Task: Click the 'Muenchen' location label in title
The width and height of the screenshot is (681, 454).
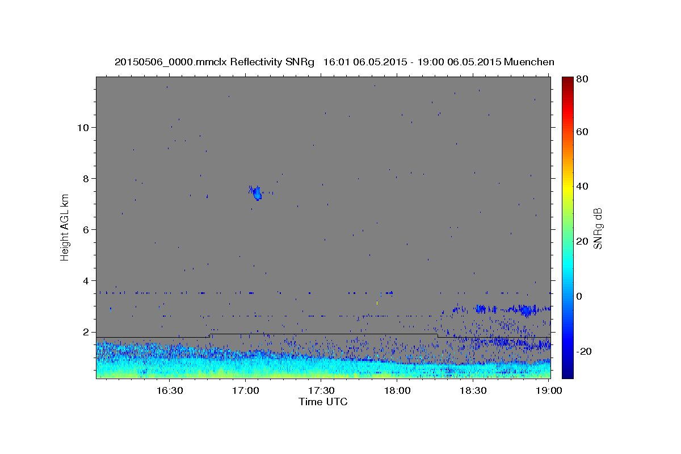Action: pos(529,62)
